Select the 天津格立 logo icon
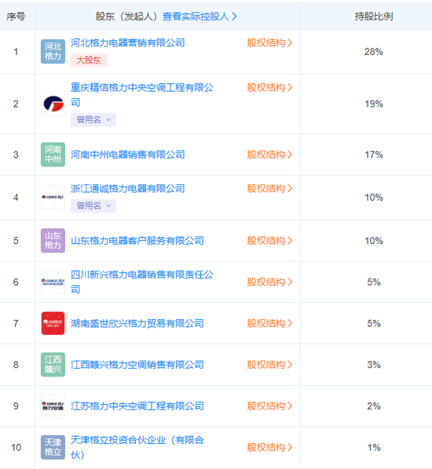 pyautogui.click(x=53, y=447)
